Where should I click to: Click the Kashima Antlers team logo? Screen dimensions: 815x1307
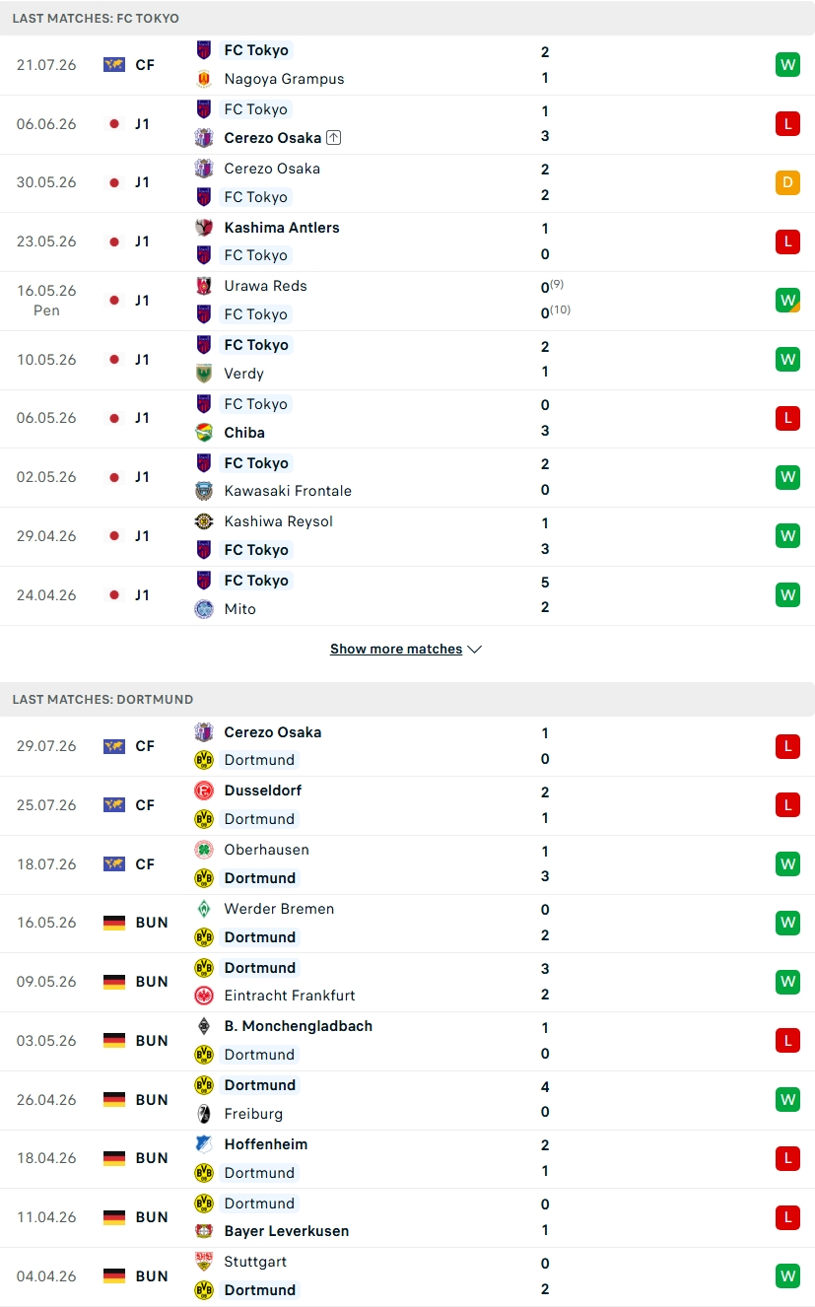[x=204, y=228]
